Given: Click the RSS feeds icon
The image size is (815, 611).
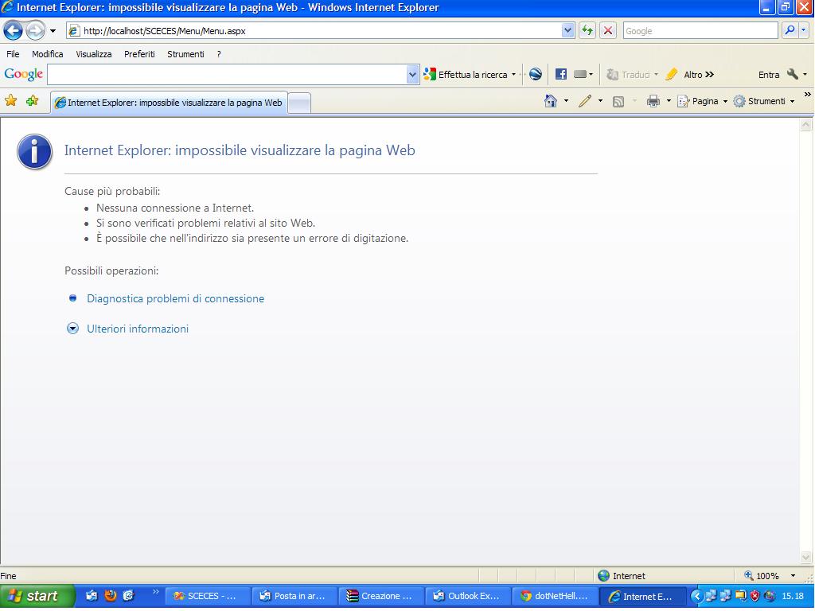Looking at the screenshot, I should tap(618, 101).
